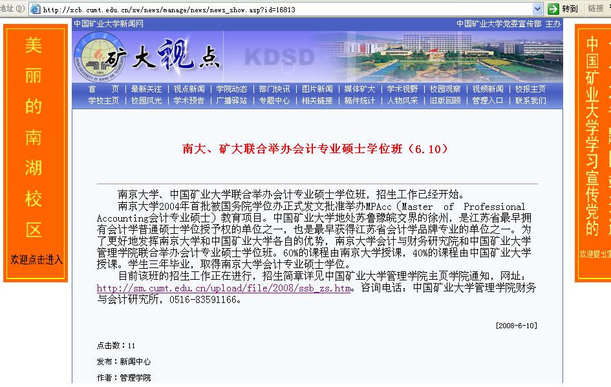
Task: Click the page icon in the address bar
Action: tap(35, 9)
